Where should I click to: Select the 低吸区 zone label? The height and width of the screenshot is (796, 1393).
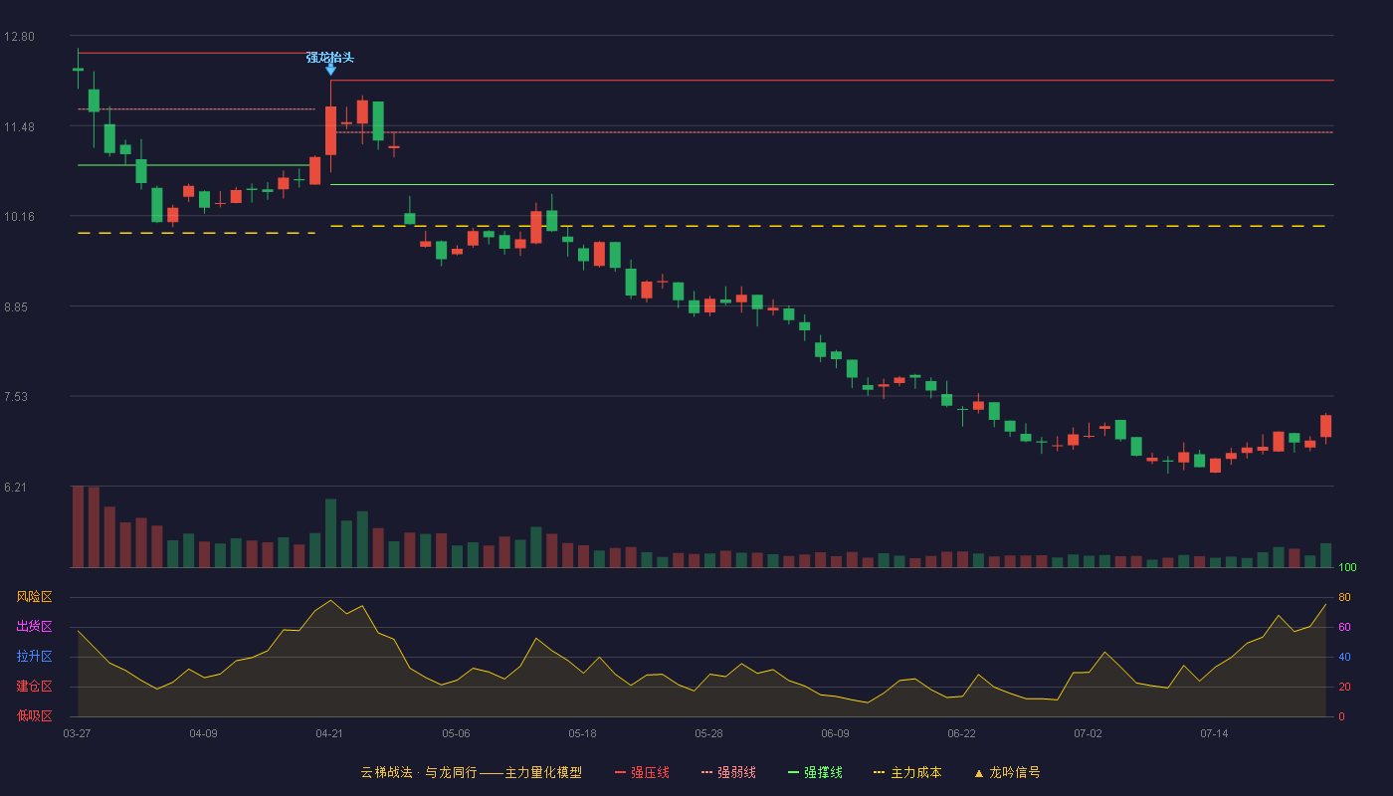pyautogui.click(x=34, y=715)
